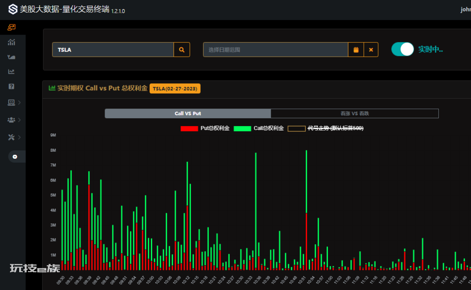Click the search magnifier button beside TSLA

click(182, 50)
